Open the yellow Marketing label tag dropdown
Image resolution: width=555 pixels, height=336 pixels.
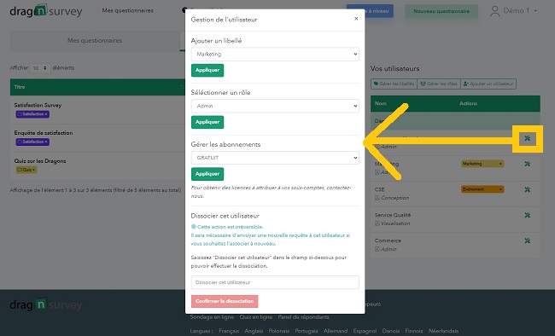point(482,164)
